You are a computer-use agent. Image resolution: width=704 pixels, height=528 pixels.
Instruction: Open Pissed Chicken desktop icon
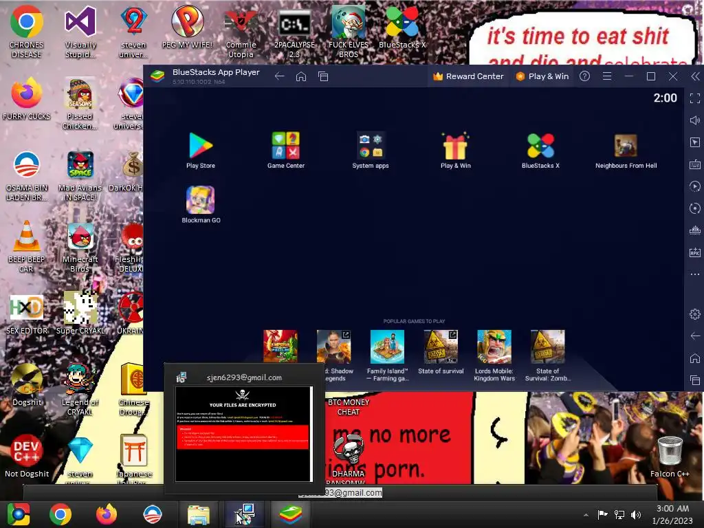tap(80, 104)
